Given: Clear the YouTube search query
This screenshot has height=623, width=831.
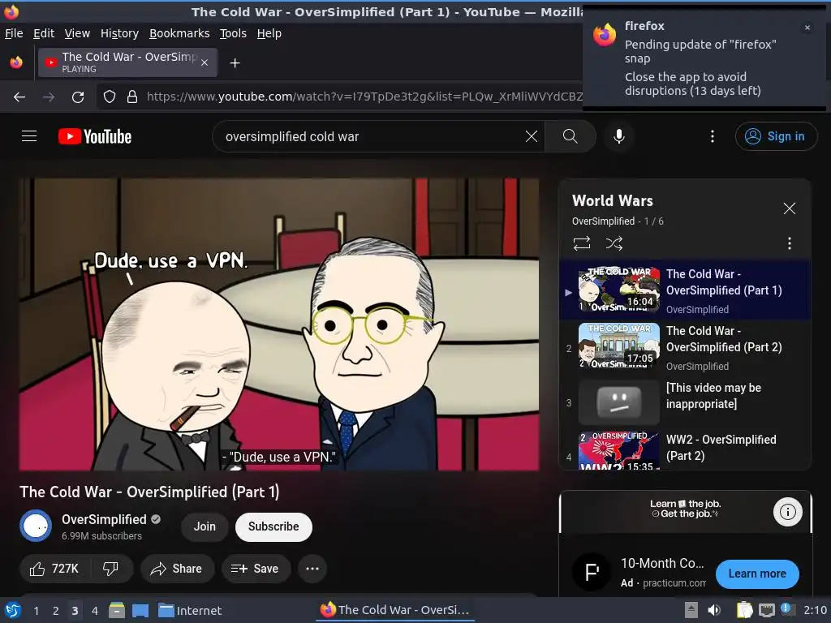Looking at the screenshot, I should (531, 136).
